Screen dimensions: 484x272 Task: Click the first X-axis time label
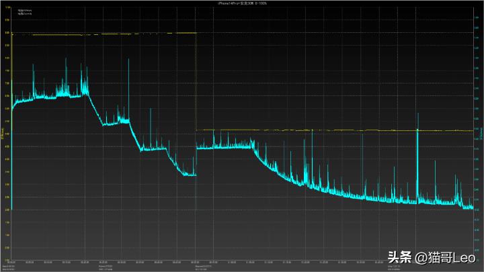(x=13, y=262)
